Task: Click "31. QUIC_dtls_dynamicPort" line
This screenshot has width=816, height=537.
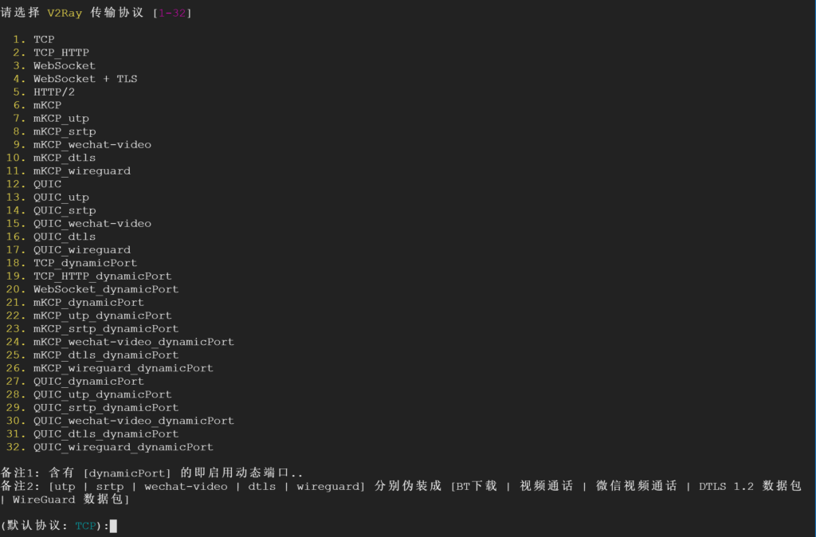Action: 92,434
